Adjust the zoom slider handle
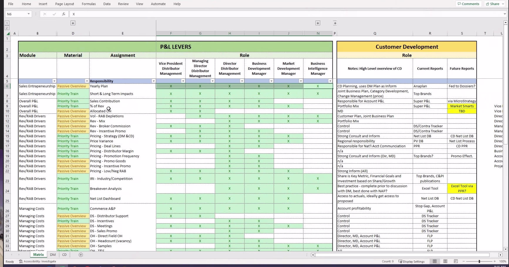This screenshot has height=267, width=509. click(x=479, y=261)
